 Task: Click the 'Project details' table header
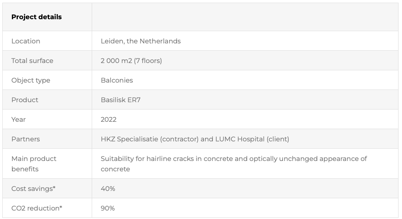37,17
